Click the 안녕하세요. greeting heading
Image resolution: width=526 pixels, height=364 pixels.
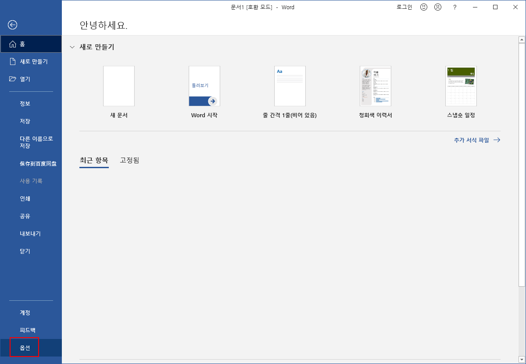click(x=104, y=25)
